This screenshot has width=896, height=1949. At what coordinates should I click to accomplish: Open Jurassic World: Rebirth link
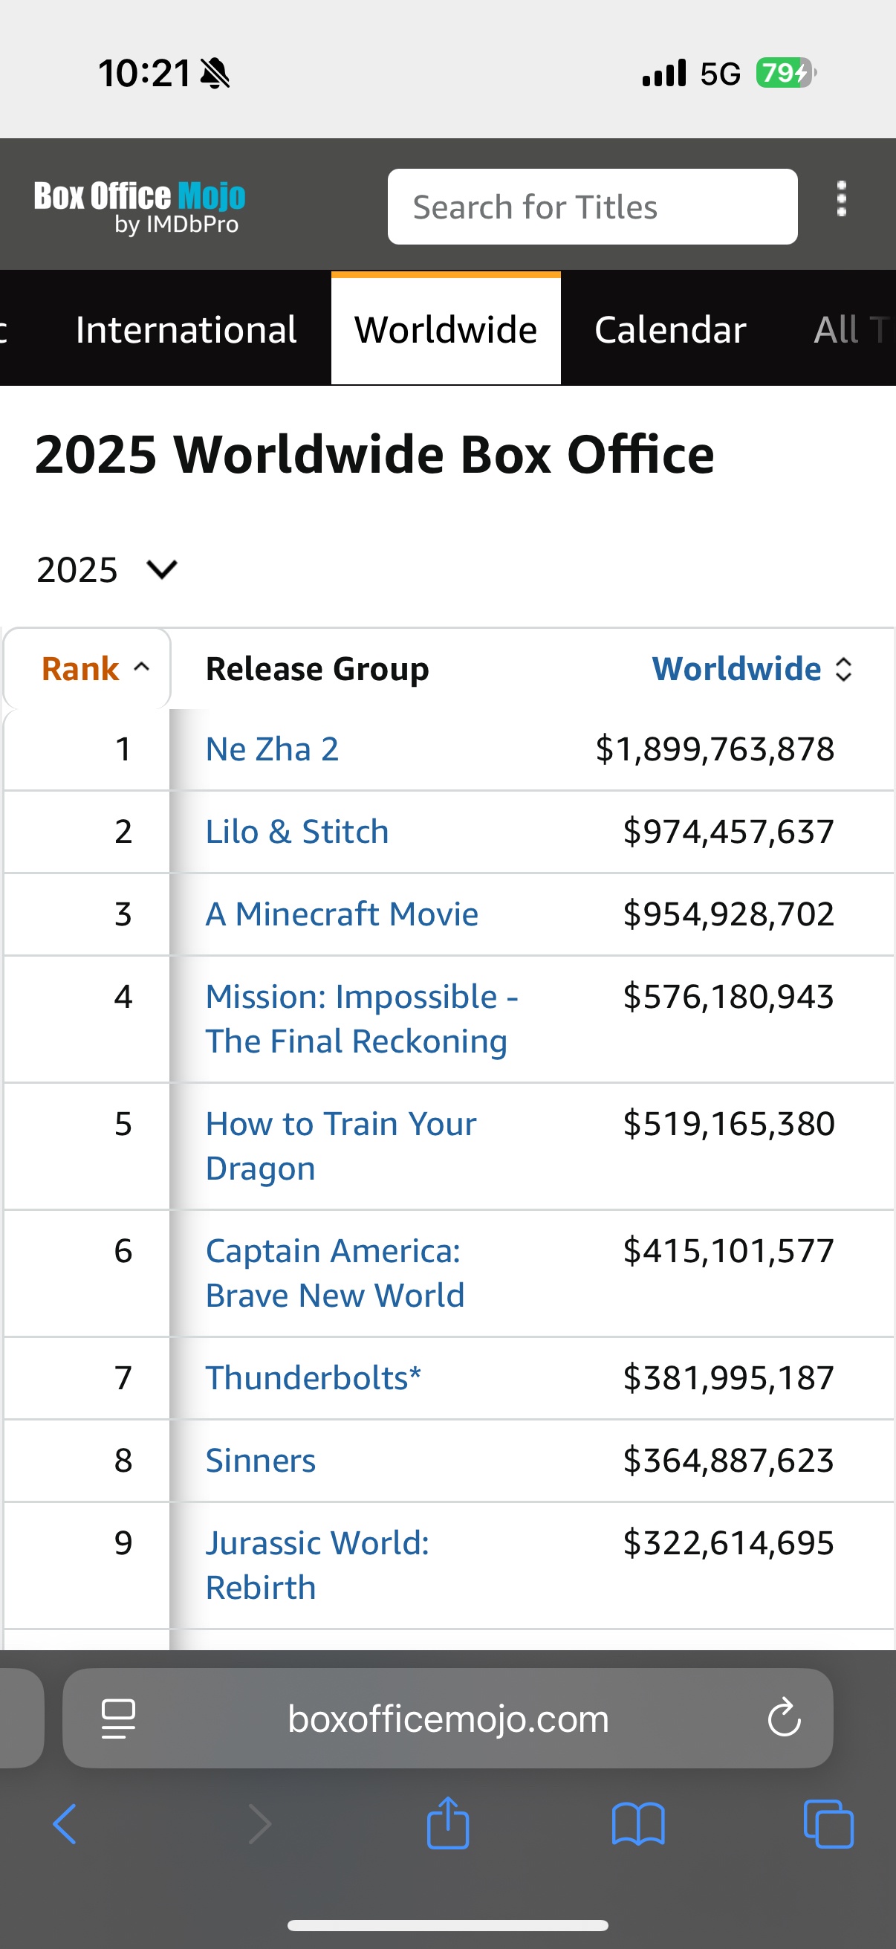point(317,1565)
